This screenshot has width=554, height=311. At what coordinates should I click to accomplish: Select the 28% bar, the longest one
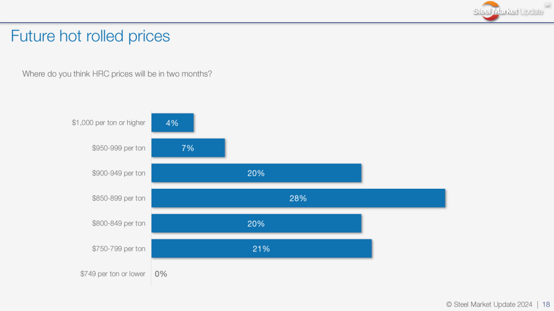click(x=298, y=198)
